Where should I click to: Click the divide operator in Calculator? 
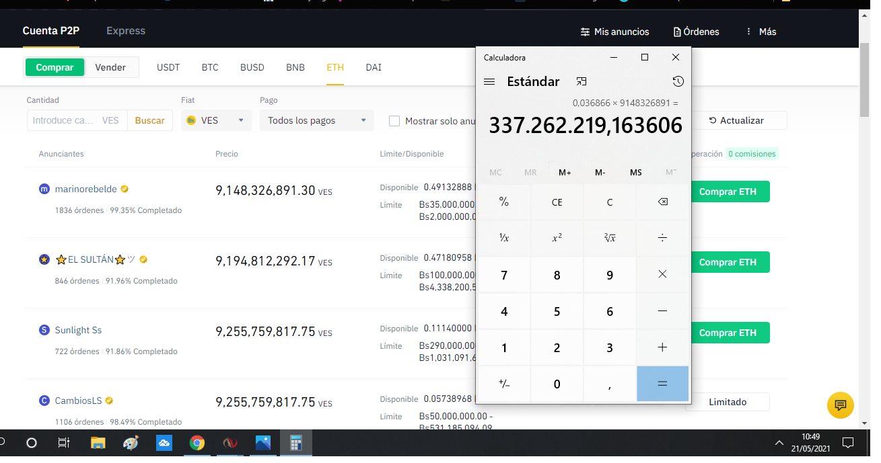coord(662,238)
